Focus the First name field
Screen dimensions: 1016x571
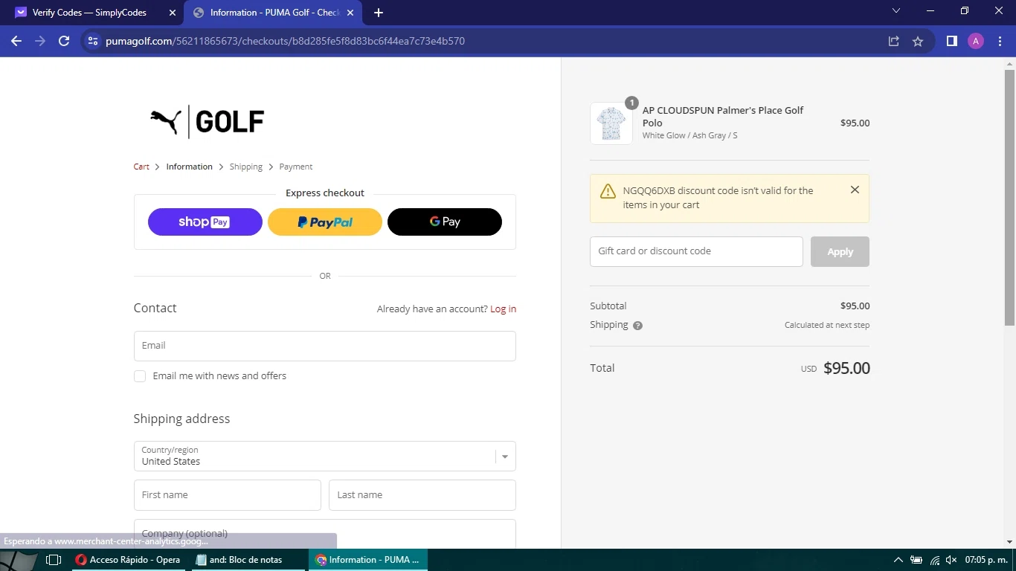[228, 495]
